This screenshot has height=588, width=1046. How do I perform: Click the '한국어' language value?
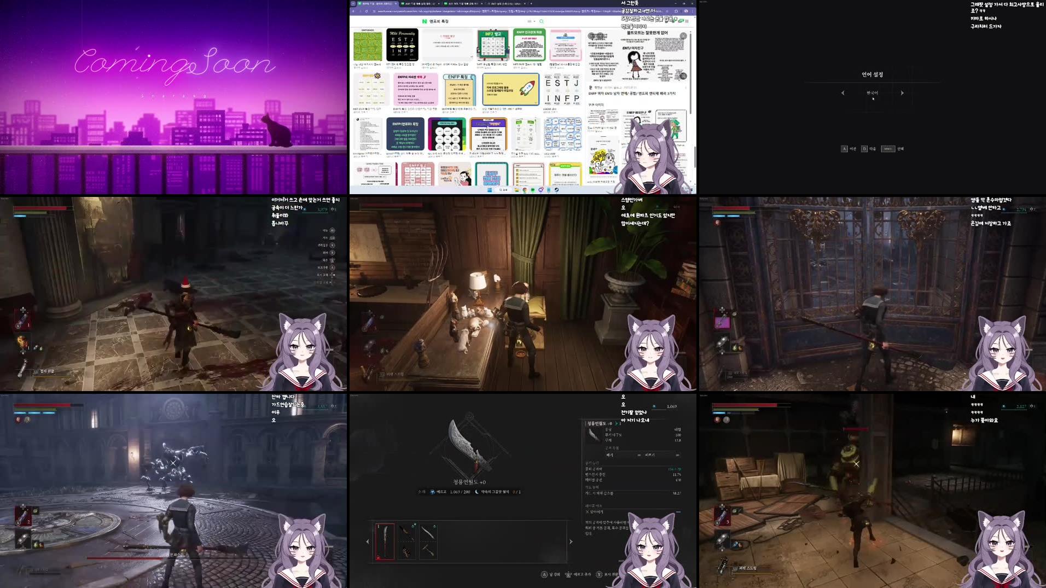(x=872, y=93)
